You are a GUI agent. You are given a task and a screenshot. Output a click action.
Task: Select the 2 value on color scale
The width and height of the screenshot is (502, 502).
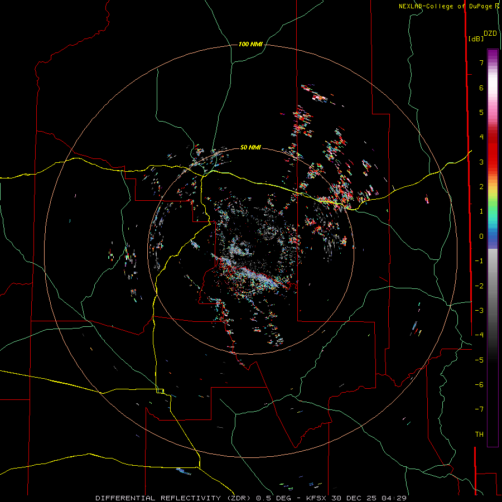(x=481, y=187)
